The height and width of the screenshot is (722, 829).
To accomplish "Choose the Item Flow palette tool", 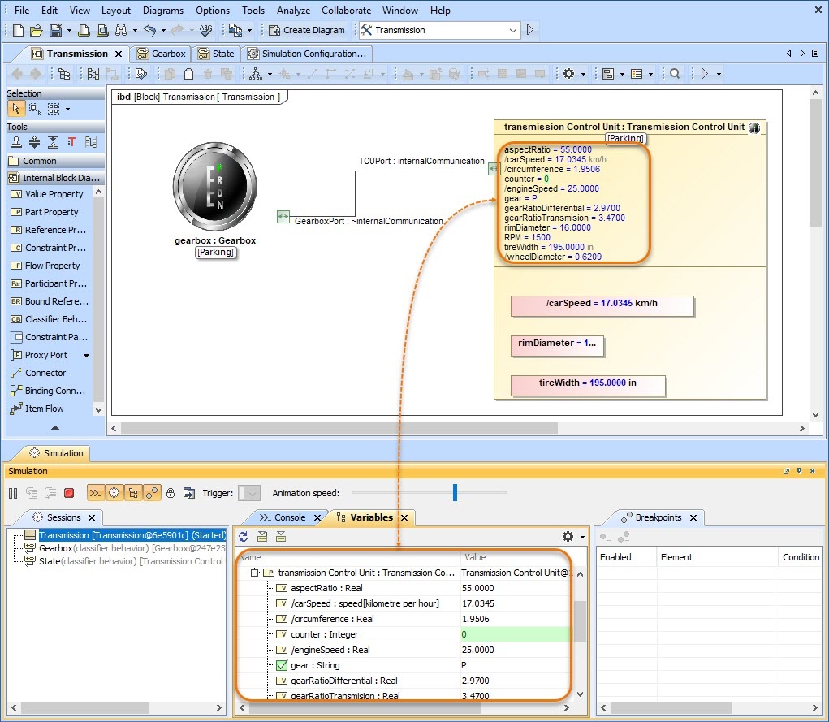I will pos(44,409).
